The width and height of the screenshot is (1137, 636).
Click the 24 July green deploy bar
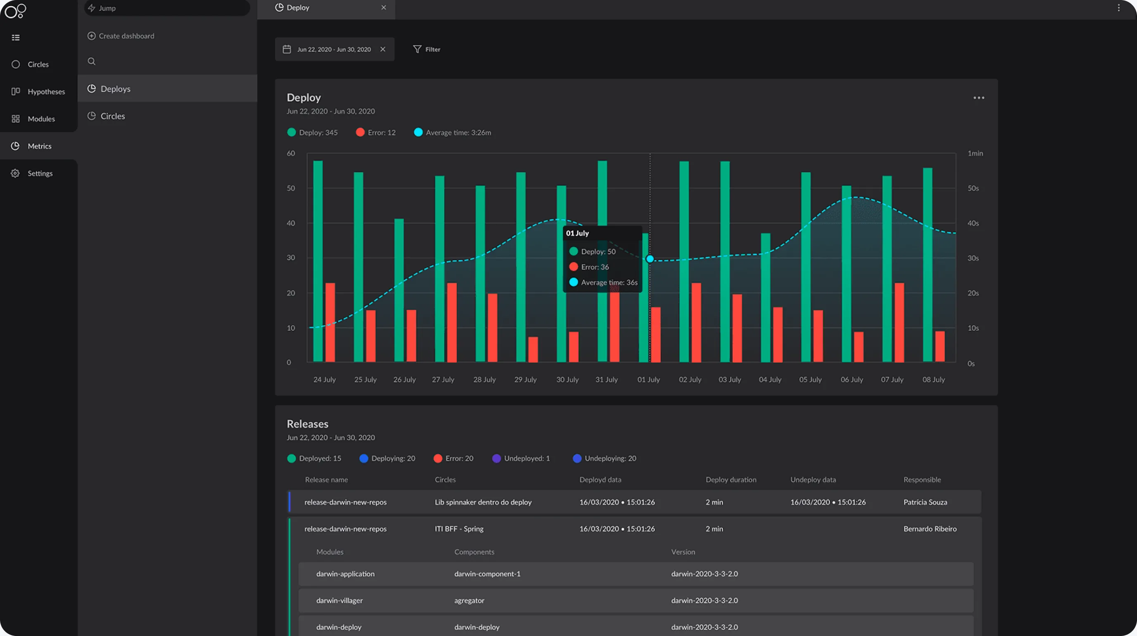click(x=318, y=261)
